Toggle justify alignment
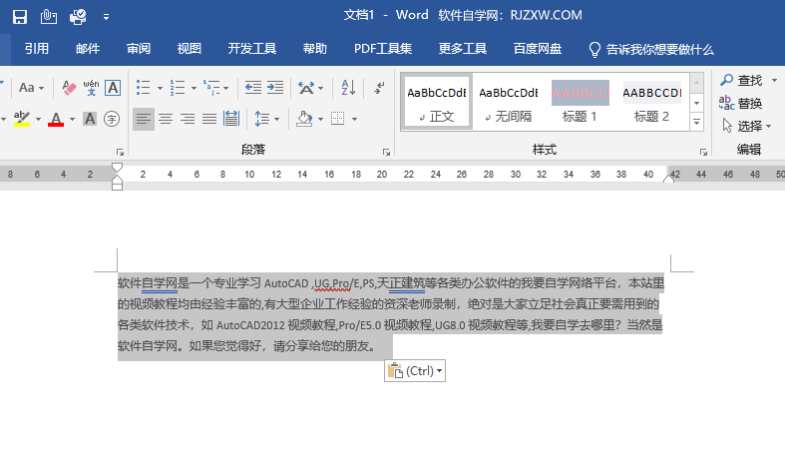 (209, 119)
